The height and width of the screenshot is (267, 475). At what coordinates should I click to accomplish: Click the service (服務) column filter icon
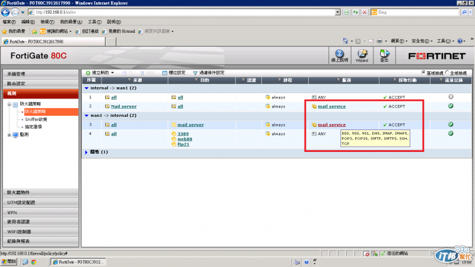338,80
